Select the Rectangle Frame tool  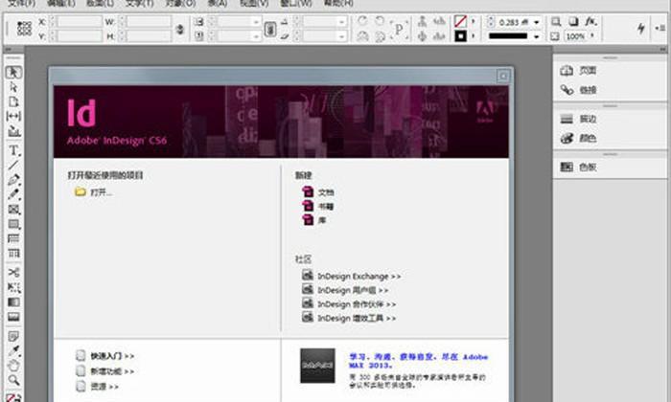13,210
